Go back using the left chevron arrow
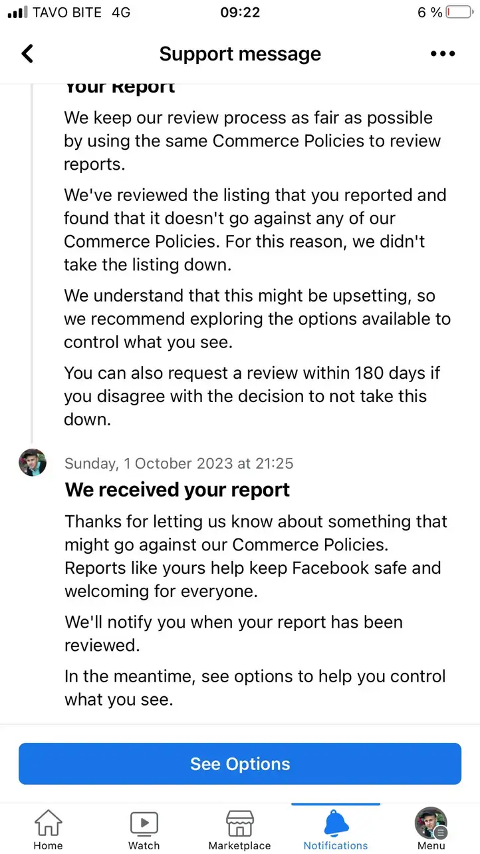The height and width of the screenshot is (854, 480). tap(27, 53)
